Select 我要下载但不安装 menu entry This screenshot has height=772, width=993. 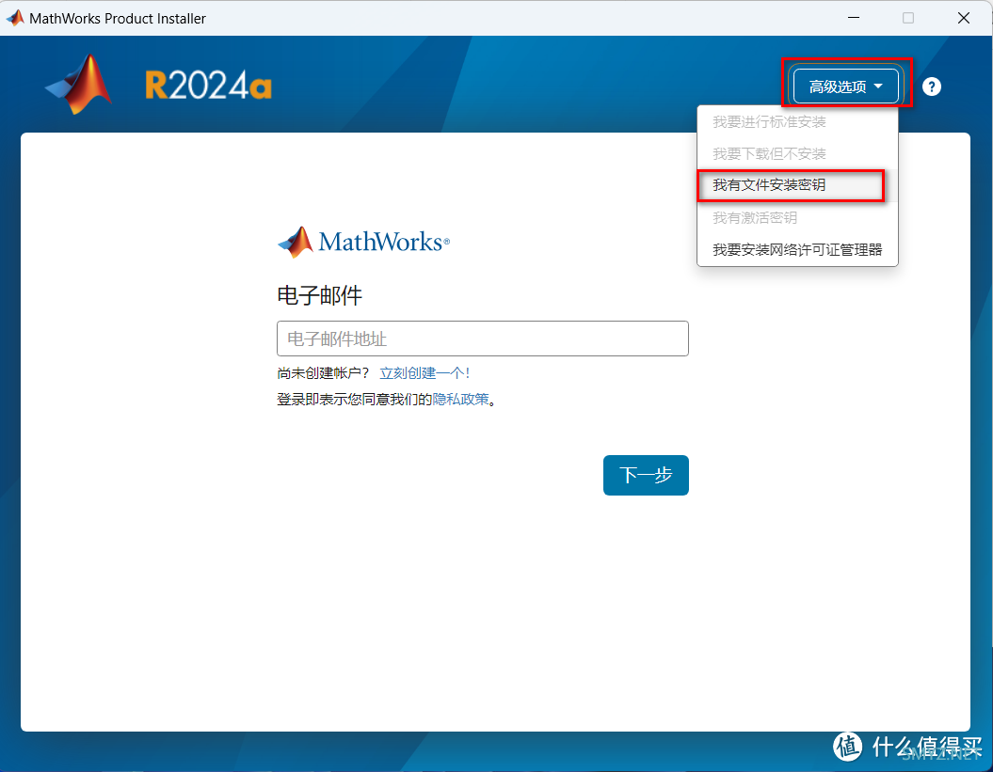[797, 154]
